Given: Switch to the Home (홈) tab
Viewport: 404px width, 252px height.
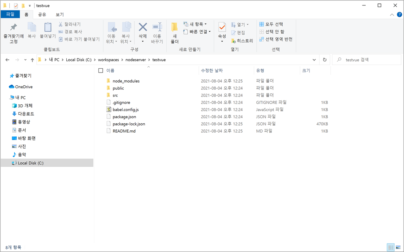Looking at the screenshot, I should click(x=26, y=15).
